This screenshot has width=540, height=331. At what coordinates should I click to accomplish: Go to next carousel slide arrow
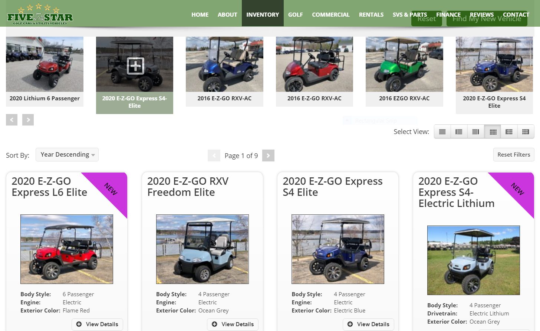point(28,120)
